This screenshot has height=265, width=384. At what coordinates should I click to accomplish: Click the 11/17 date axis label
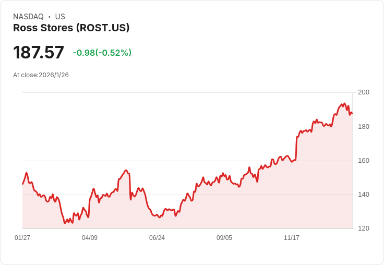point(292,238)
